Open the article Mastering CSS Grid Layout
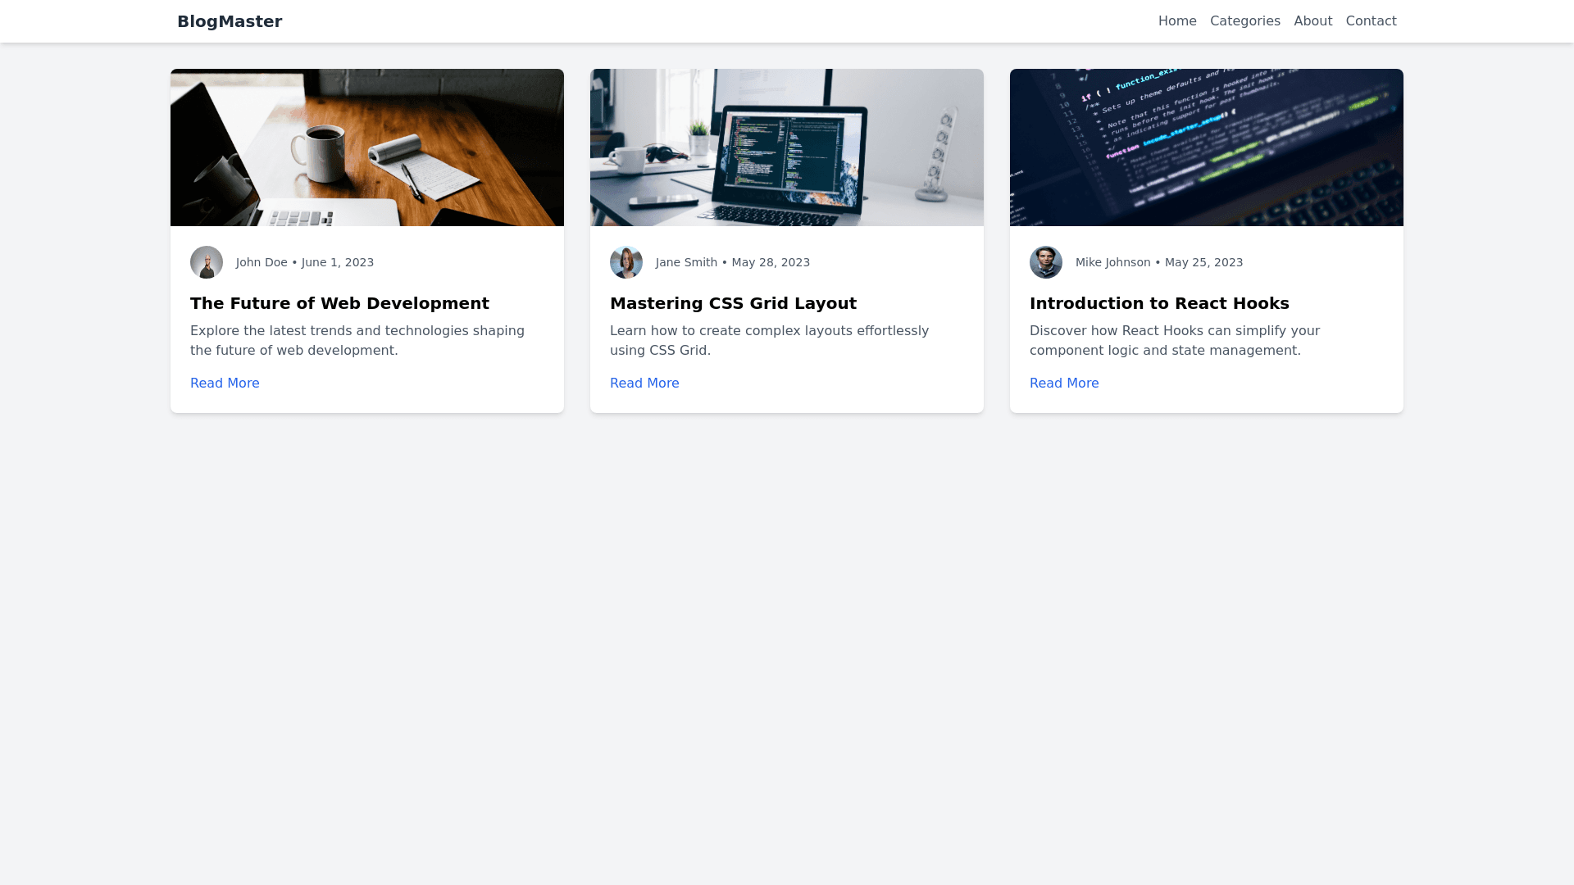Image resolution: width=1574 pixels, height=885 pixels. 733,303
